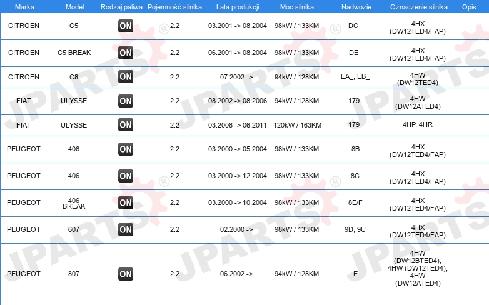Screen dimensions: 489x305
Task: Click the Lata produkcji column header
Action: [238, 7]
